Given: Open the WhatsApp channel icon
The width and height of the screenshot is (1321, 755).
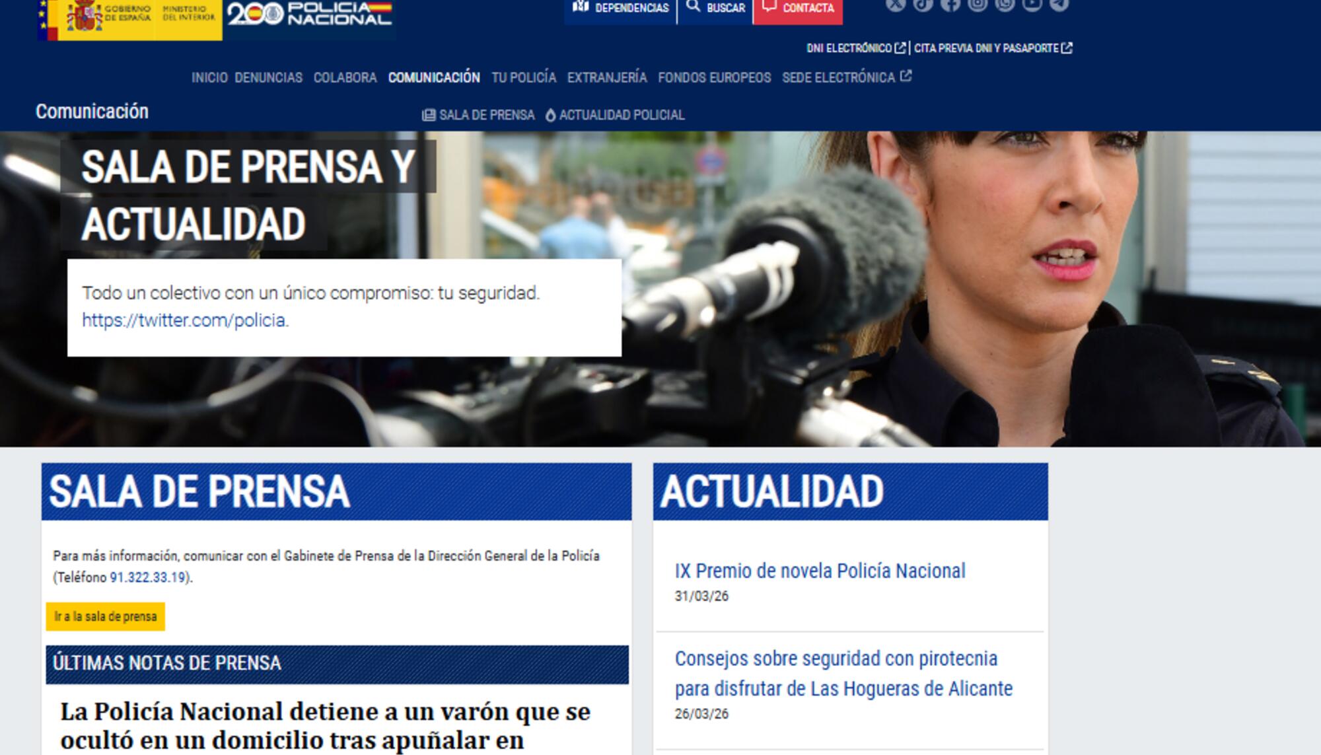Looking at the screenshot, I should click(x=1005, y=7).
